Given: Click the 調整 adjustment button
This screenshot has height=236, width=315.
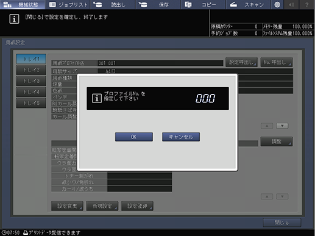Looking at the screenshot, I should tap(277, 141).
